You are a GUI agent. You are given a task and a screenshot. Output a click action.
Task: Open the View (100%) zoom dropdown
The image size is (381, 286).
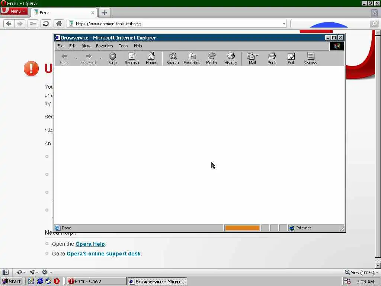pos(362,272)
